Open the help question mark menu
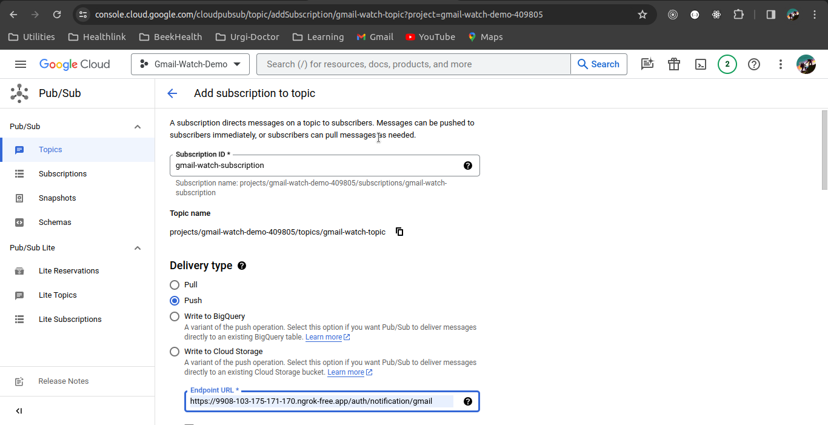Viewport: 828px width, 425px height. tap(754, 64)
